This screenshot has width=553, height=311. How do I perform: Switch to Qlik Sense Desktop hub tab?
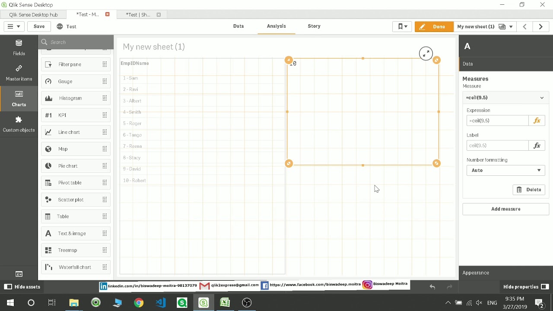coord(33,15)
